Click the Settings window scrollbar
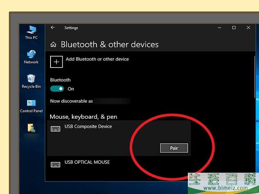 point(254,77)
